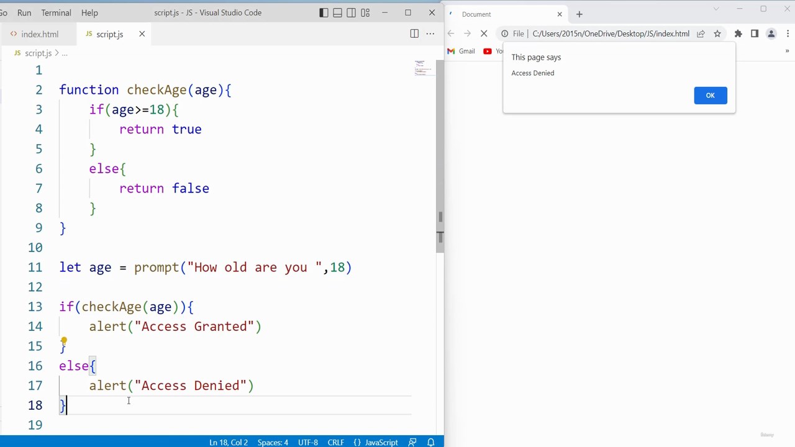Viewport: 795px width, 447px height.
Task: Toggle the Chrome side panel
Action: 755,34
